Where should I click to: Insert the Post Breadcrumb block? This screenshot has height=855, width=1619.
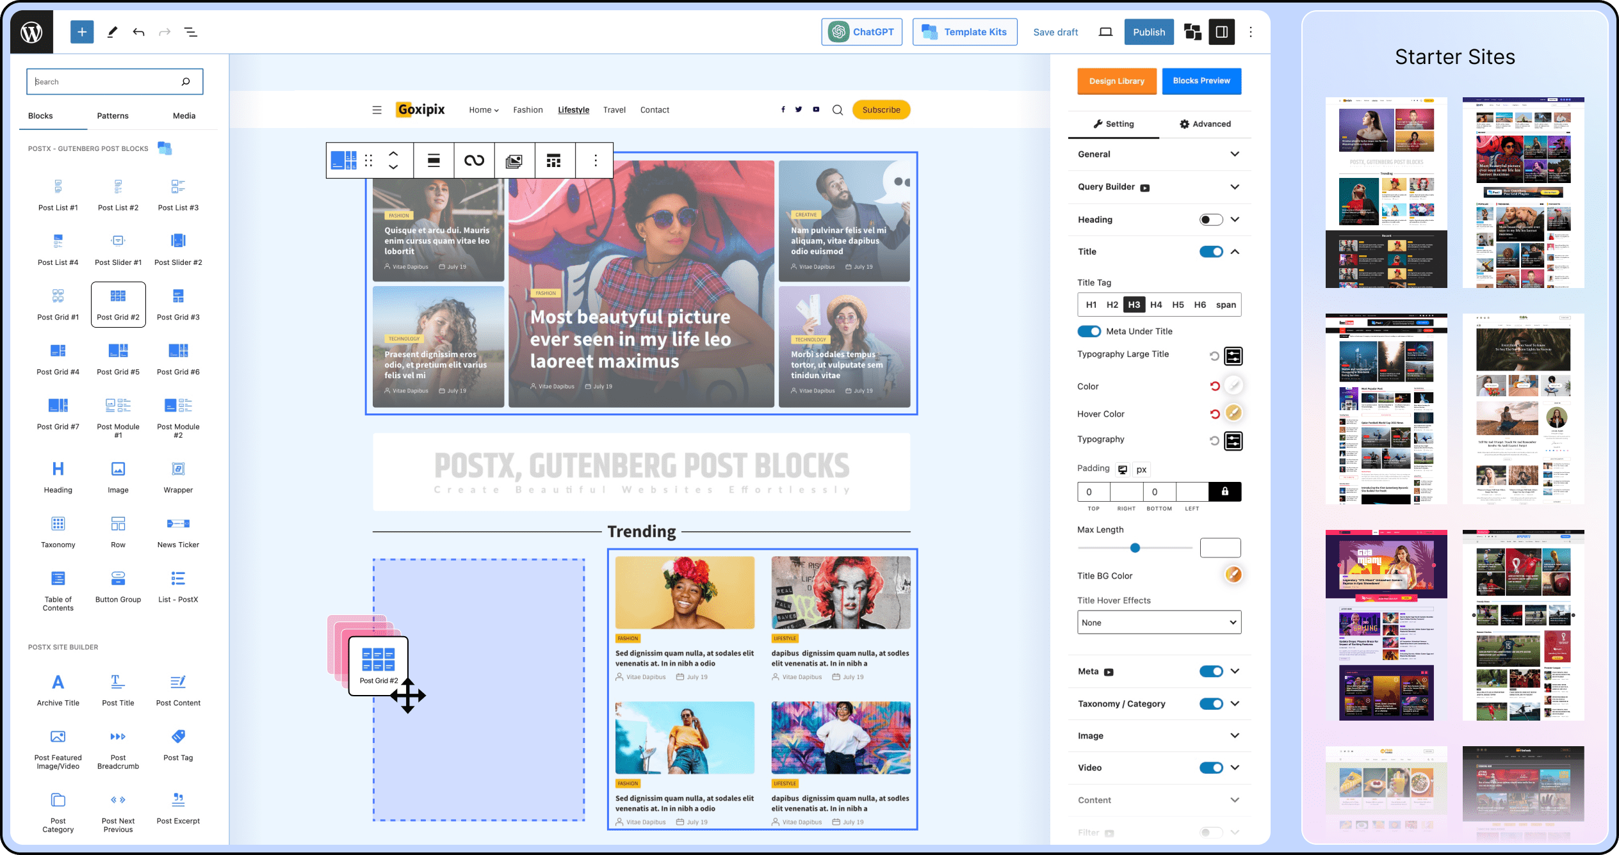tap(118, 749)
